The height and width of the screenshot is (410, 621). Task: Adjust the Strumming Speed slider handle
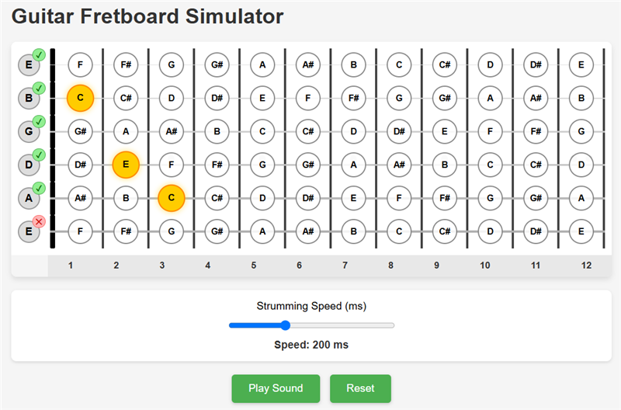(x=286, y=325)
